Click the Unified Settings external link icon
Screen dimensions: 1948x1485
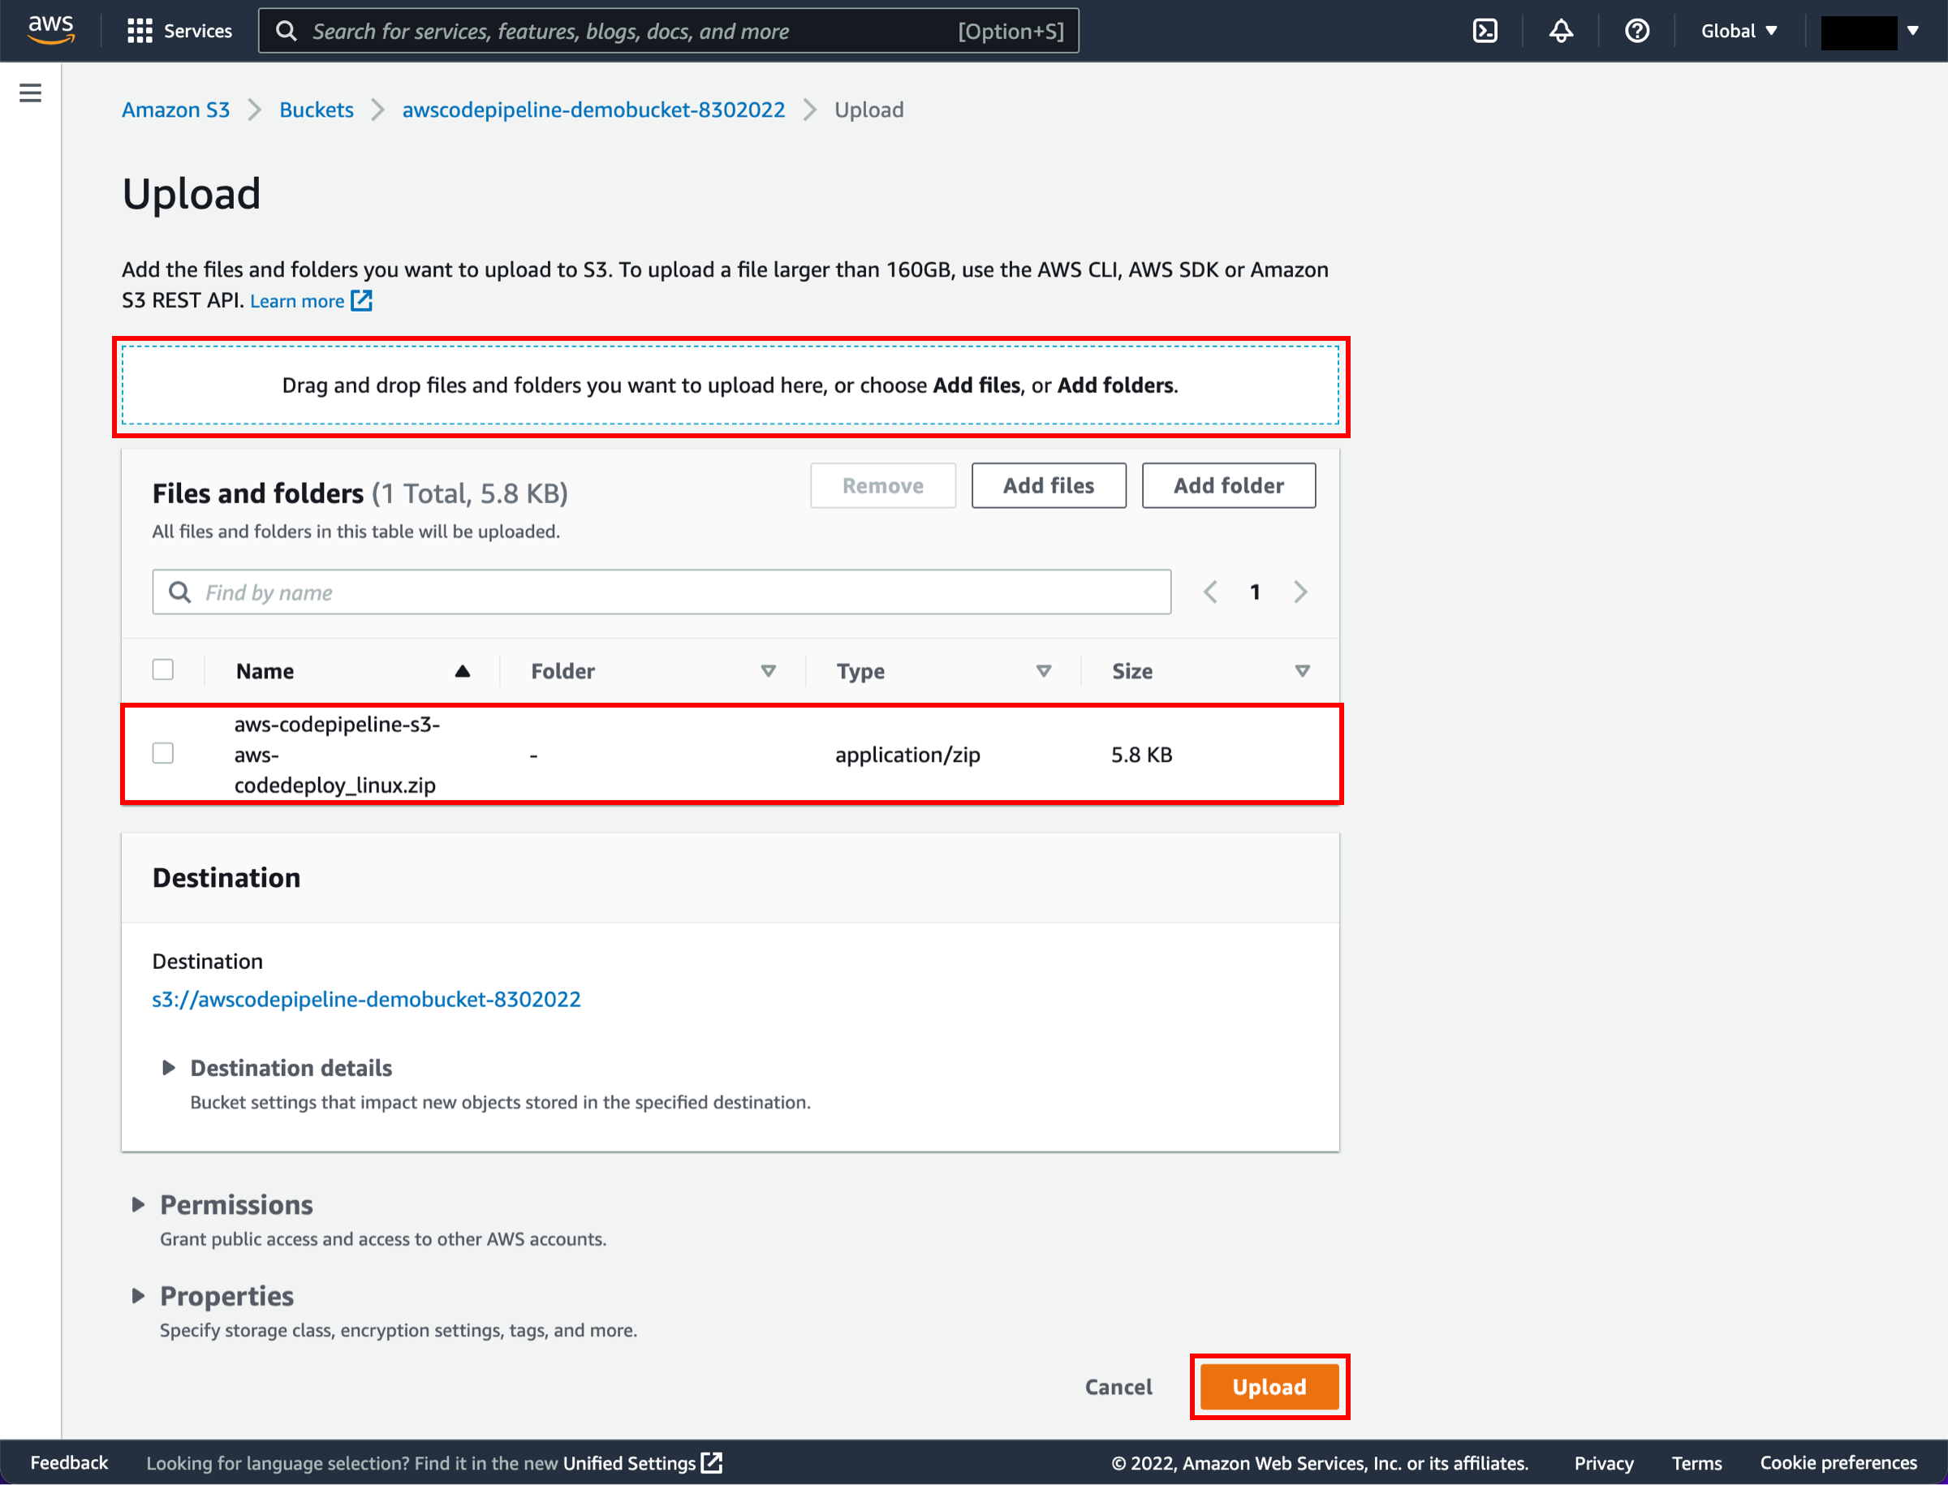coord(712,1463)
